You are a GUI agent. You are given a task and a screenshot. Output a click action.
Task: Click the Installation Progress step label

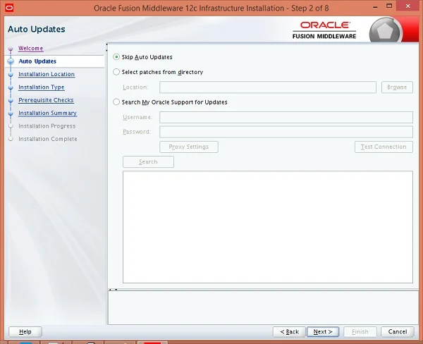(x=47, y=126)
